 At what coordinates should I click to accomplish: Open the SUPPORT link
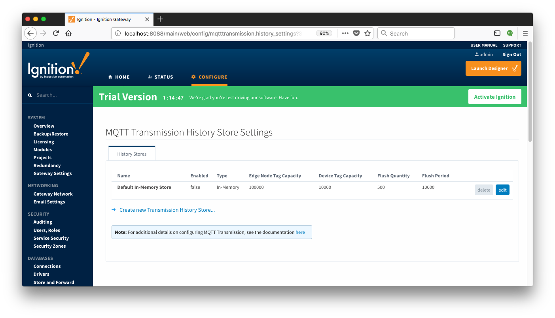tap(512, 45)
